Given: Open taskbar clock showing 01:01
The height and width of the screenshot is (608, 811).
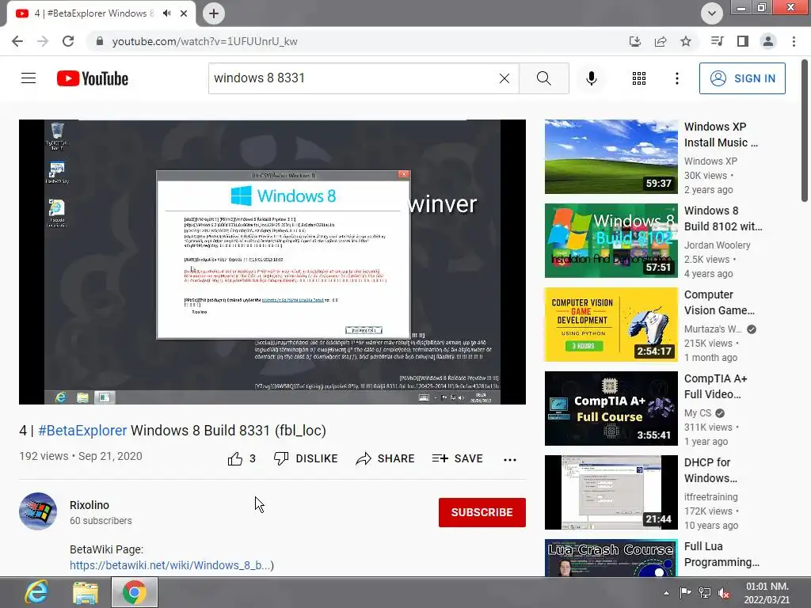Looking at the screenshot, I should coord(767,593).
